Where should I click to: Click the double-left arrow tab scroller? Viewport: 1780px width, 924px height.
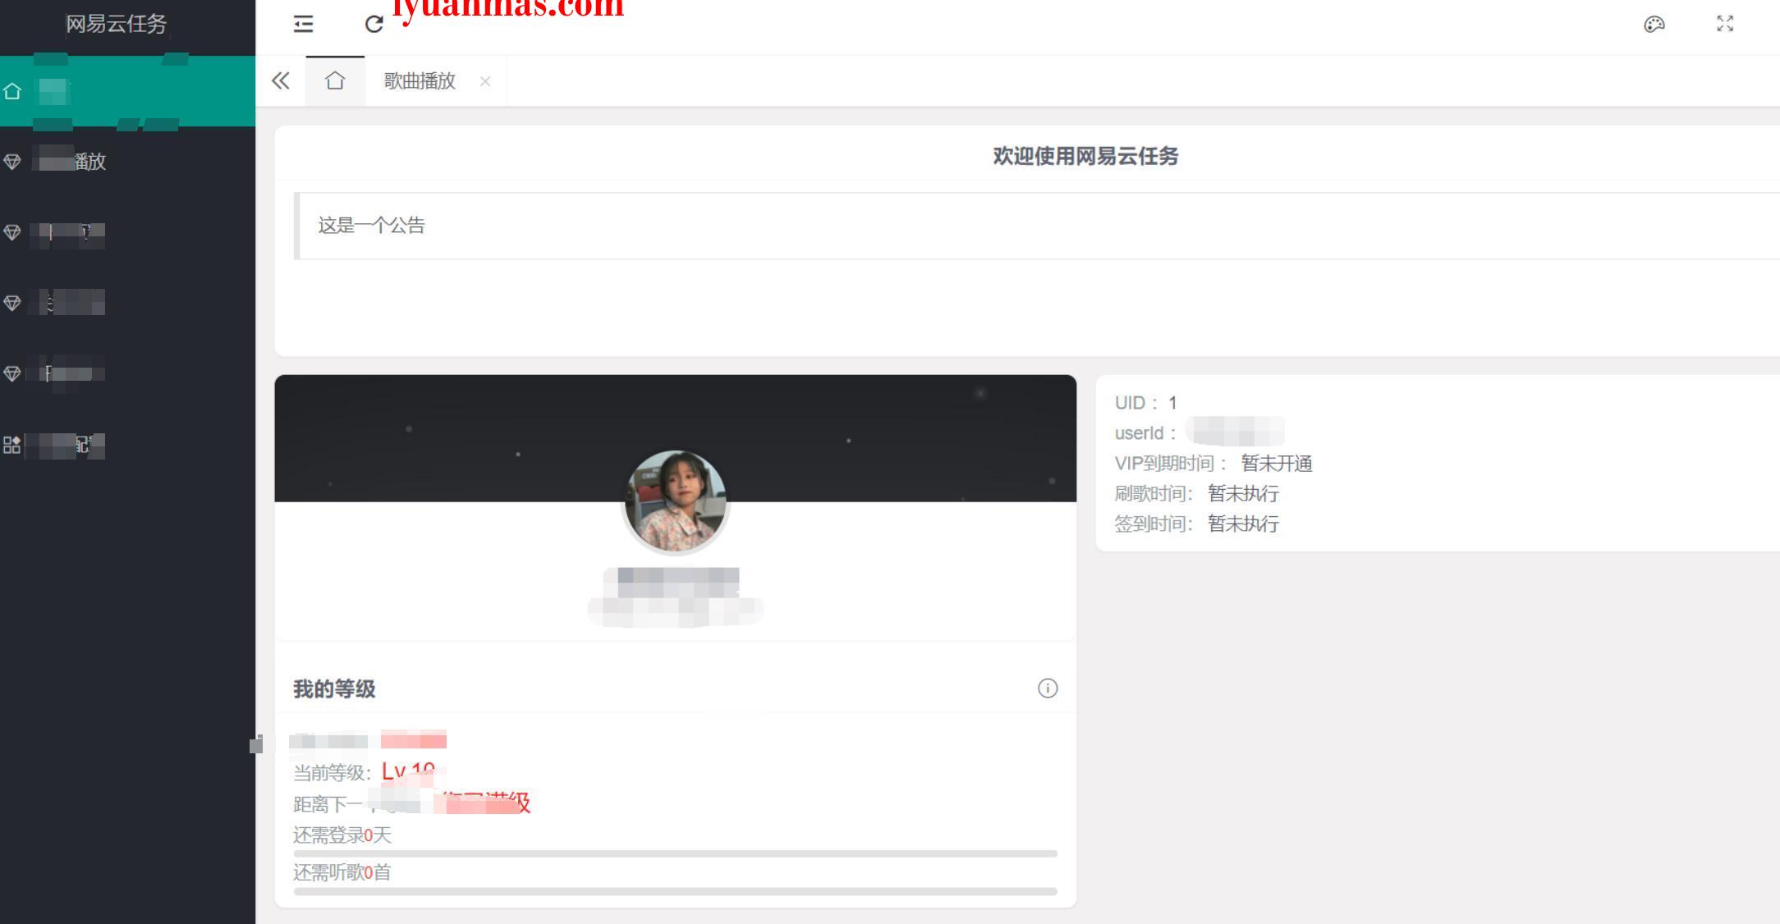tap(281, 80)
